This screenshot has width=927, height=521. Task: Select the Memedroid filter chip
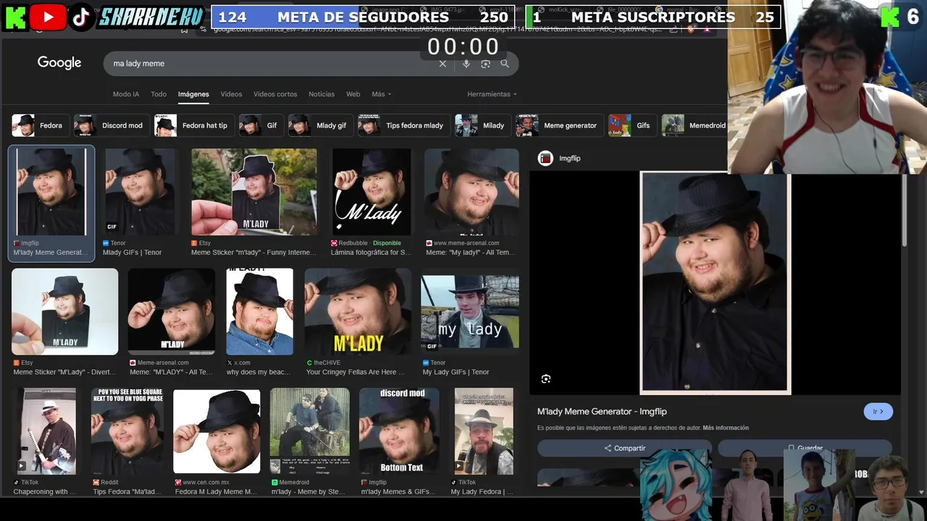tap(694, 125)
